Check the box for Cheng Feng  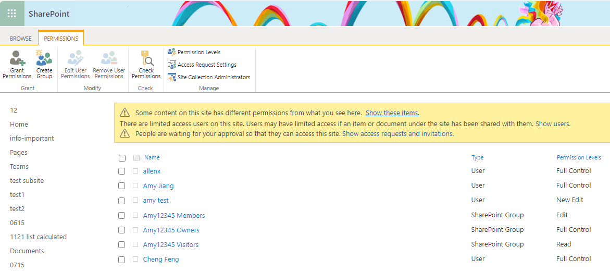122,259
